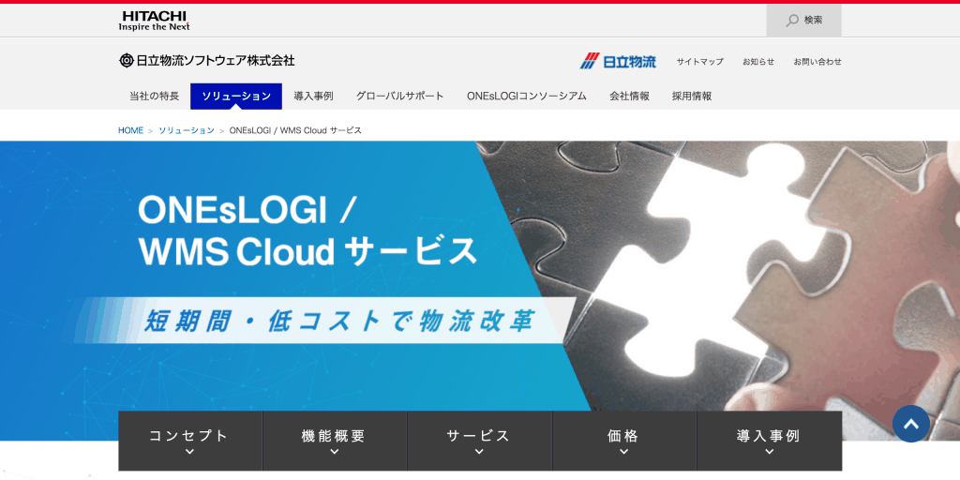
Task: Jump to the 価格 section
Action: [x=623, y=441]
